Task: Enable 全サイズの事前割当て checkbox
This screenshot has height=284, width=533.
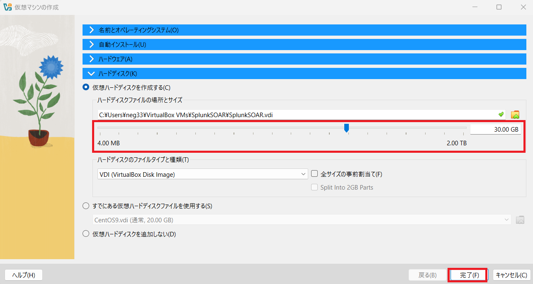Action: tap(314, 174)
